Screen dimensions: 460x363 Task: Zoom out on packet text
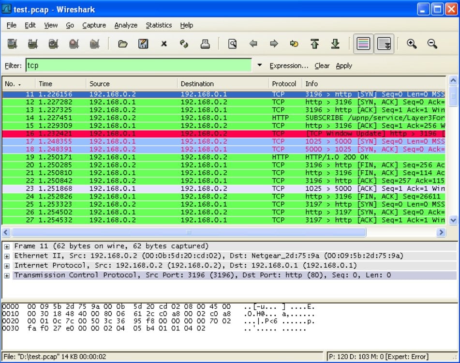432,44
